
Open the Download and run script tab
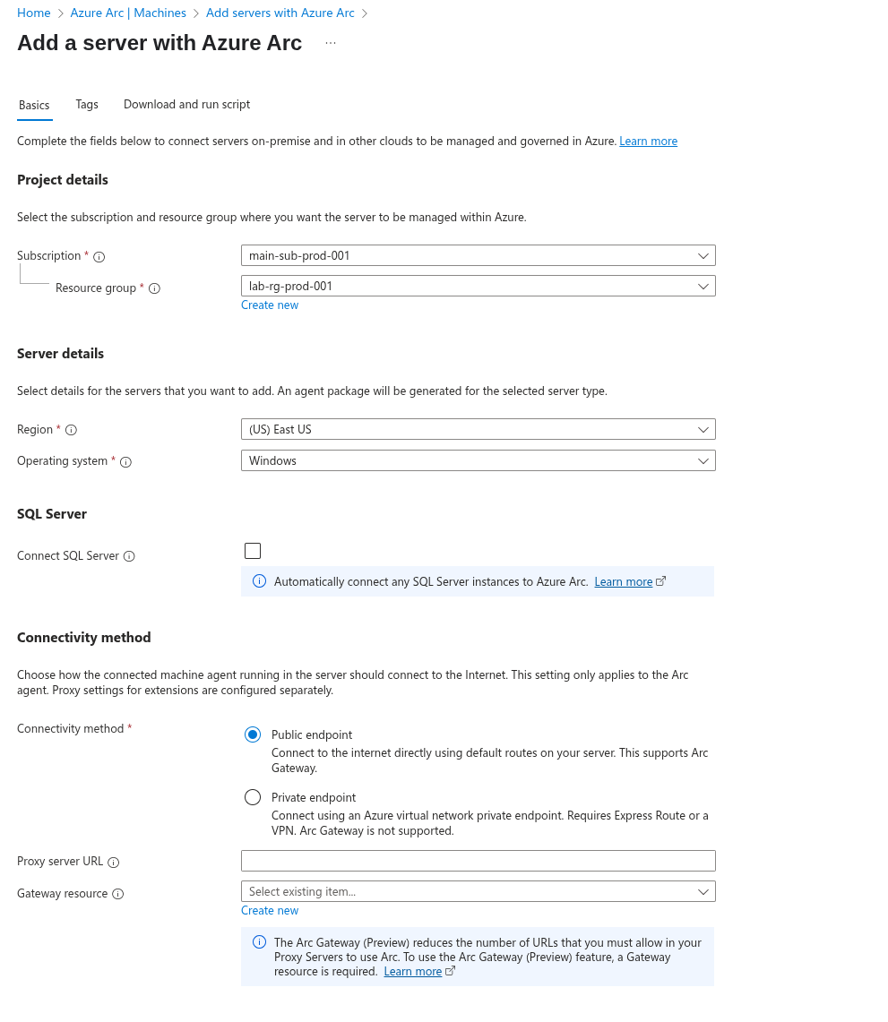point(186,104)
